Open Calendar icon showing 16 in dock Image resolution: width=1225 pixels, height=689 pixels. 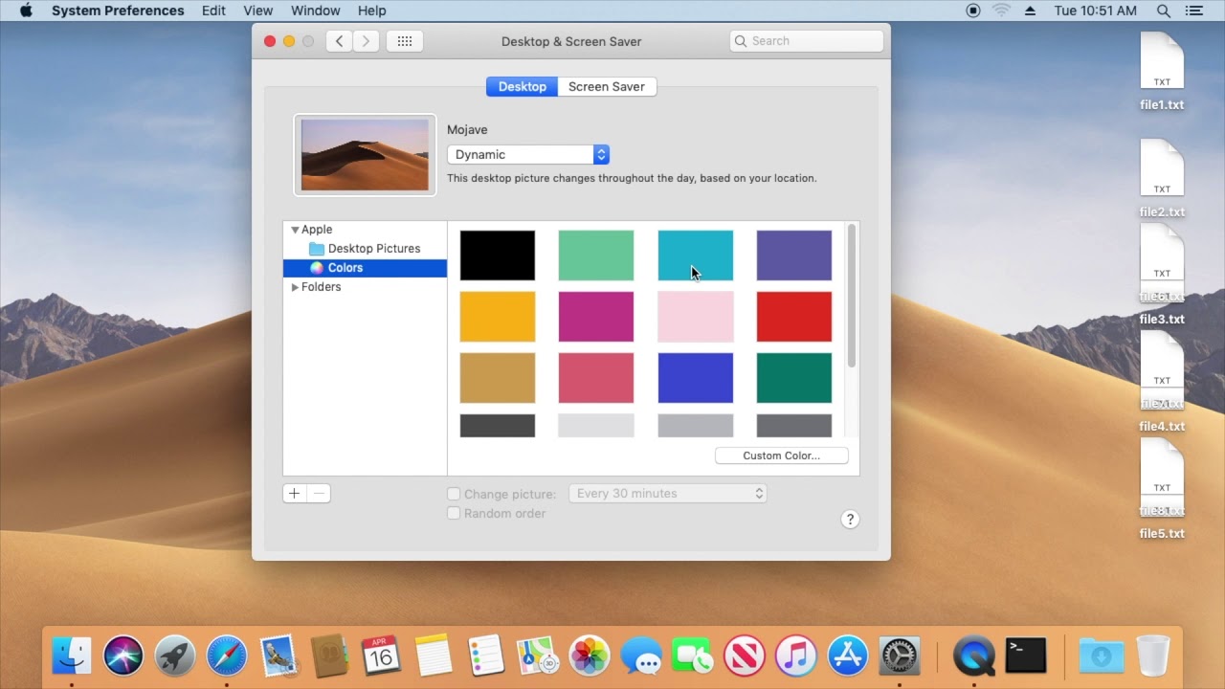click(381, 656)
